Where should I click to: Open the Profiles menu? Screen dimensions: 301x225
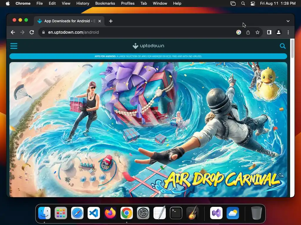128,3
